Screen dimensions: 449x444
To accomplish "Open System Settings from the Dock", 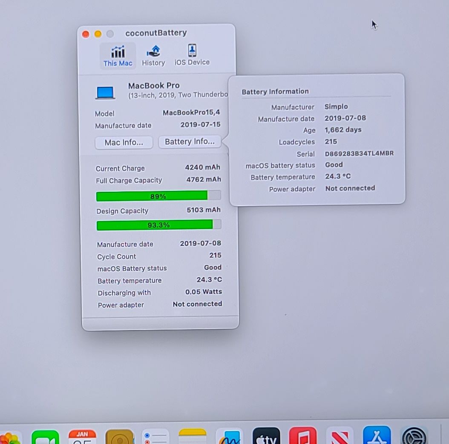I will pyautogui.click(x=414, y=437).
